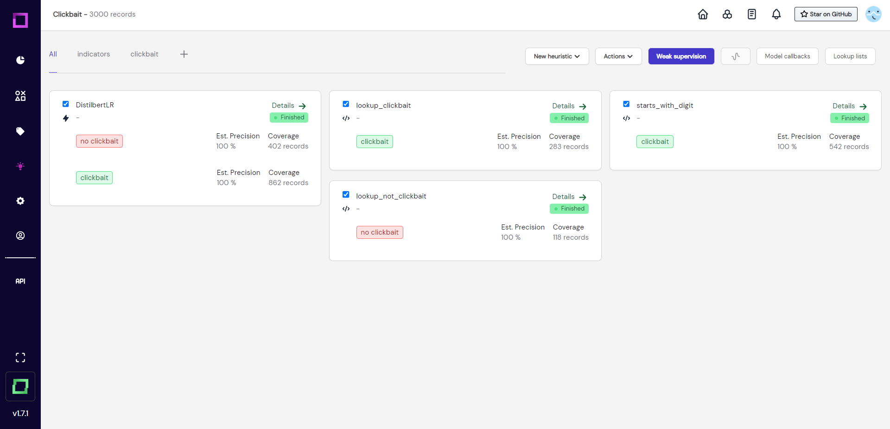Open the documentation page icon
This screenshot has height=429, width=890.
point(752,14)
